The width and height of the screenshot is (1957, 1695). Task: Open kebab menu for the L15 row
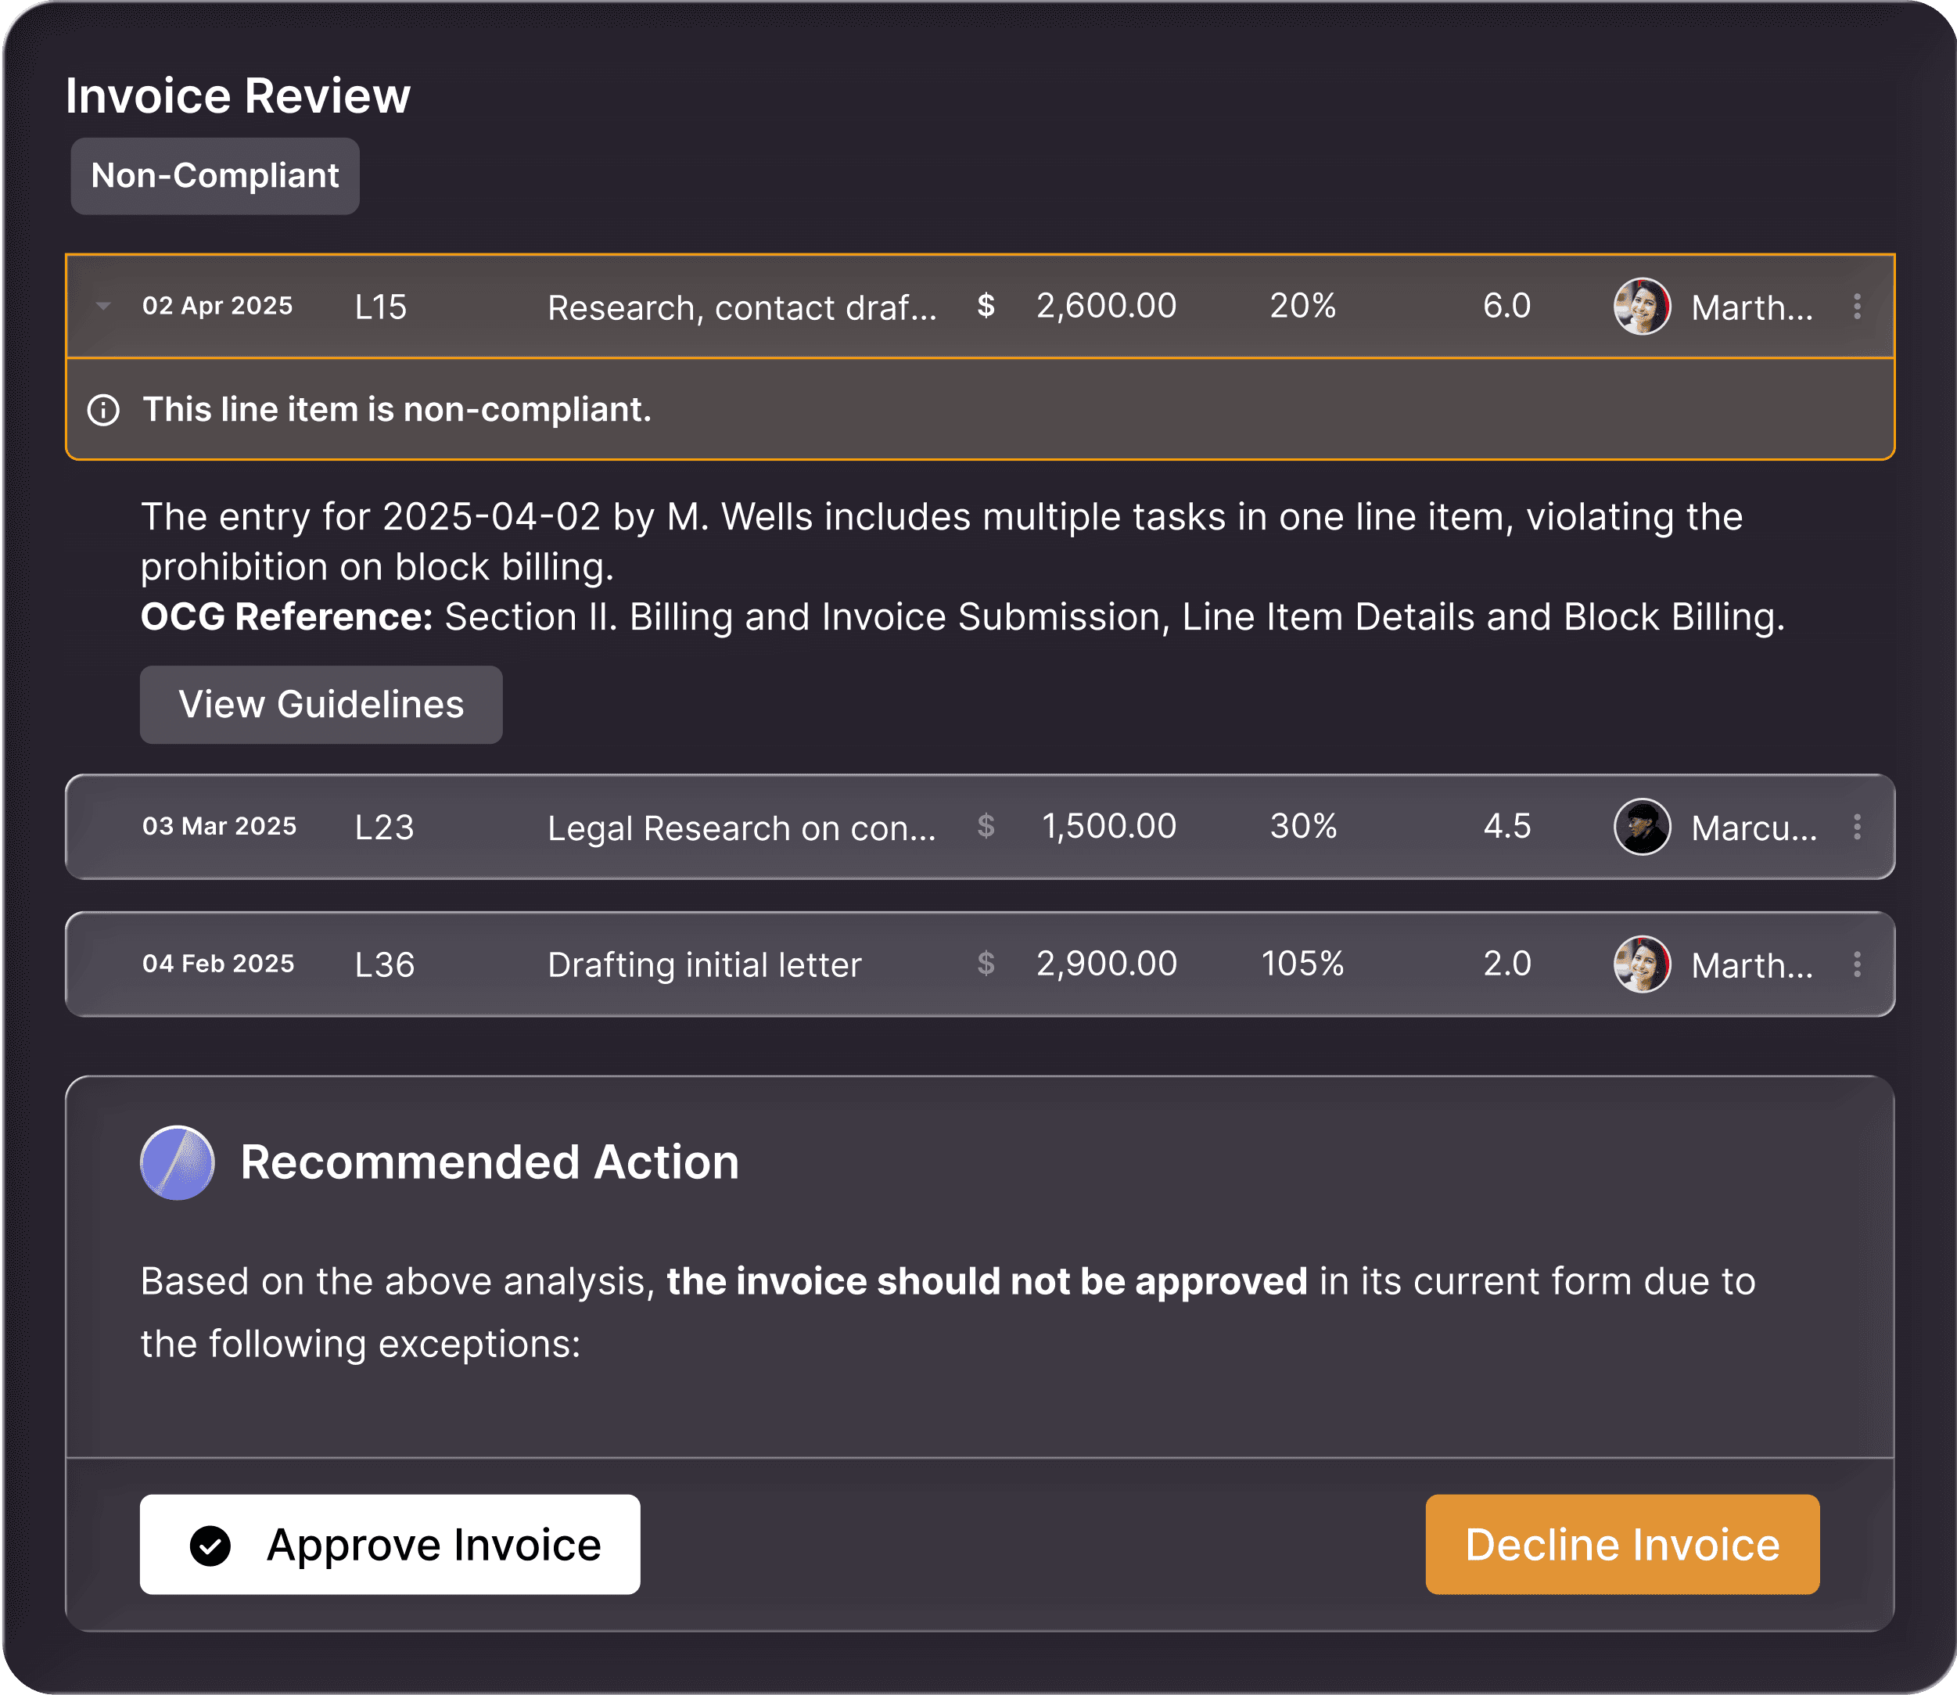[x=1857, y=306]
